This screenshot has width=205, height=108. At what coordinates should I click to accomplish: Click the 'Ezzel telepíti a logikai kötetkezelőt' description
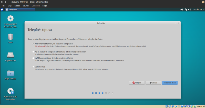(80, 61)
